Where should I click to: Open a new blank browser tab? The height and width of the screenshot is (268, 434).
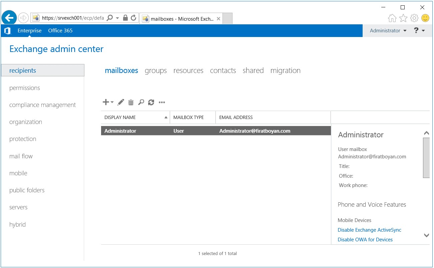tap(228, 19)
